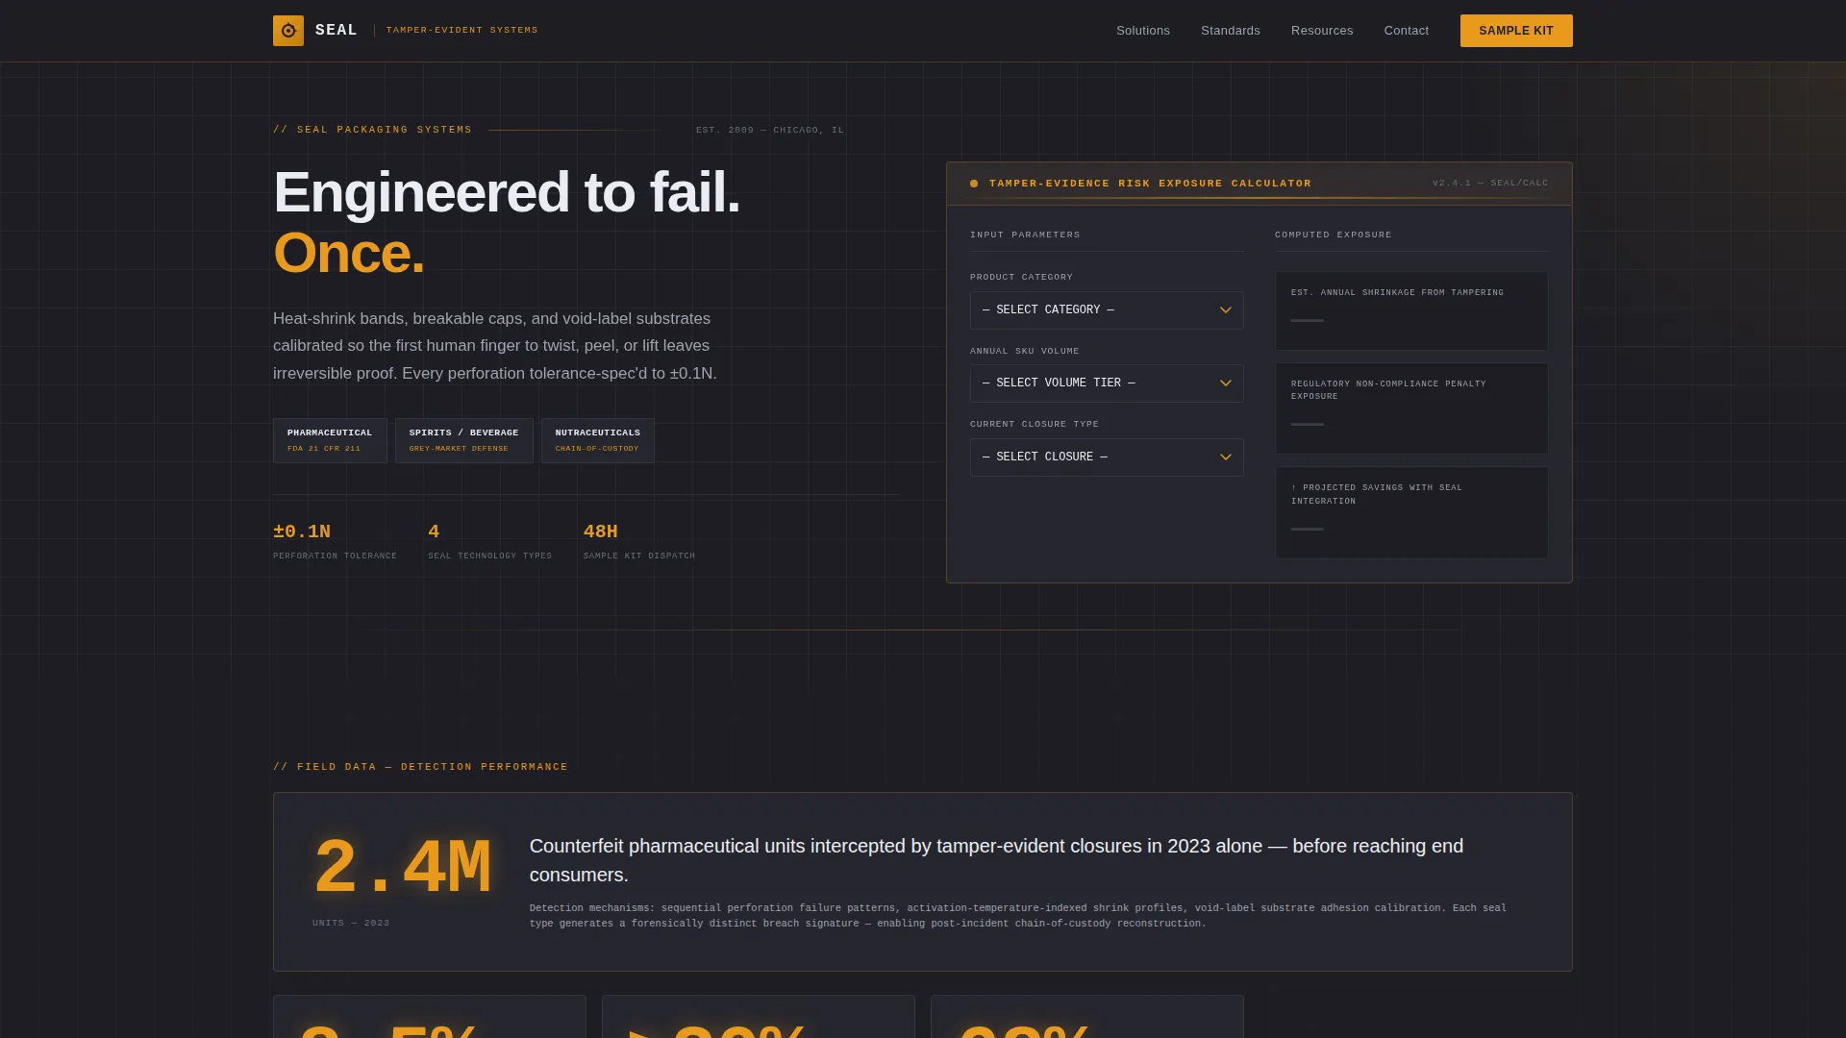The height and width of the screenshot is (1038, 1846).
Task: Click the 2.4M units figure
Action: tap(402, 868)
